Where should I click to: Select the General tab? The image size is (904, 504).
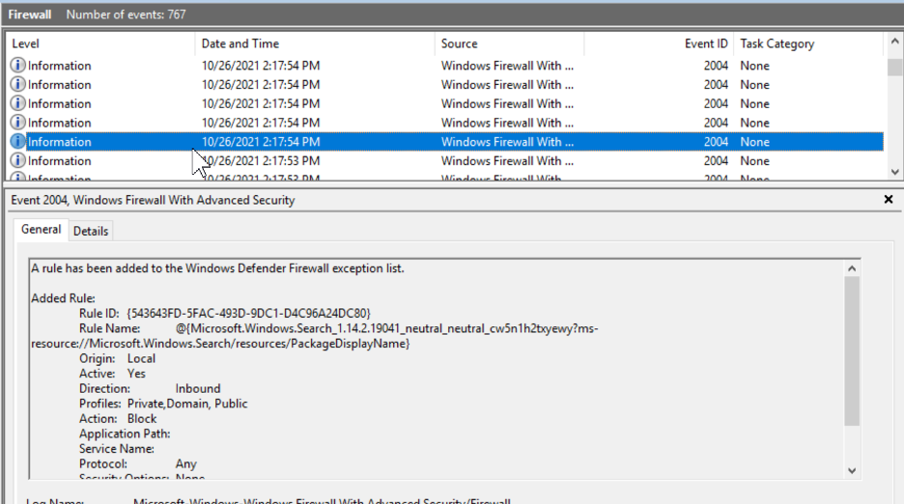(41, 230)
